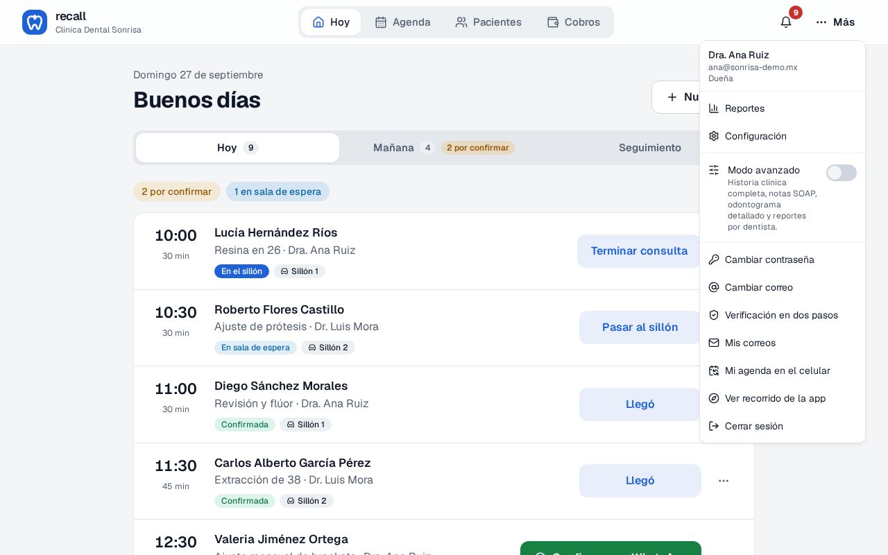Screen dimensions: 888x555
Task: Click the envelope icon for Mis correos
Action: (x=714, y=343)
